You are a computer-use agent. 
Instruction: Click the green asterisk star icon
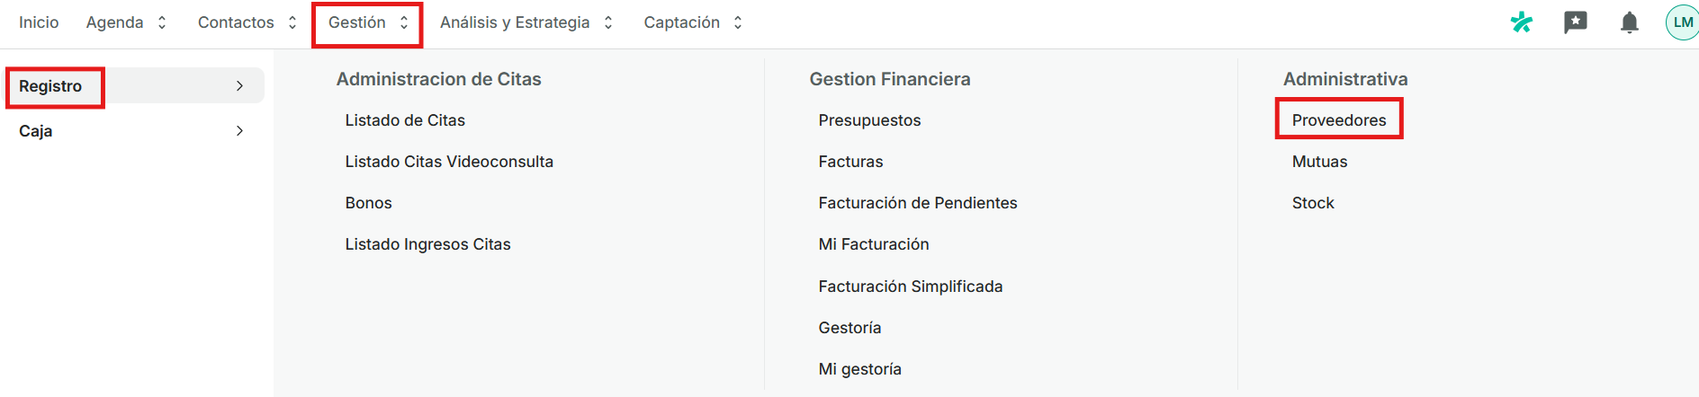pyautogui.click(x=1522, y=22)
